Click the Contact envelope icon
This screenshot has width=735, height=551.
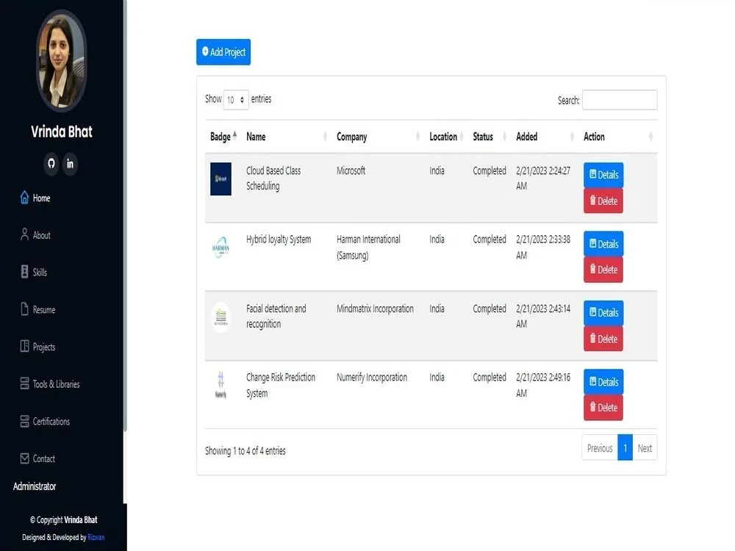[25, 458]
